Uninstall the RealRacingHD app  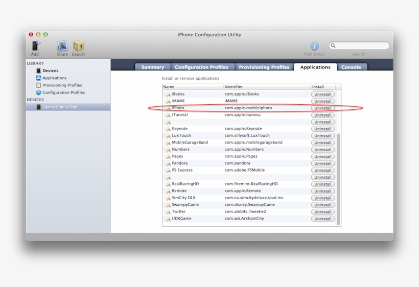click(323, 184)
